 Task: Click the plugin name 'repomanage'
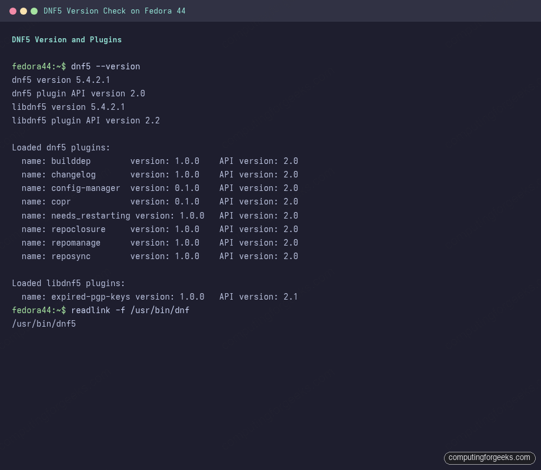point(76,243)
